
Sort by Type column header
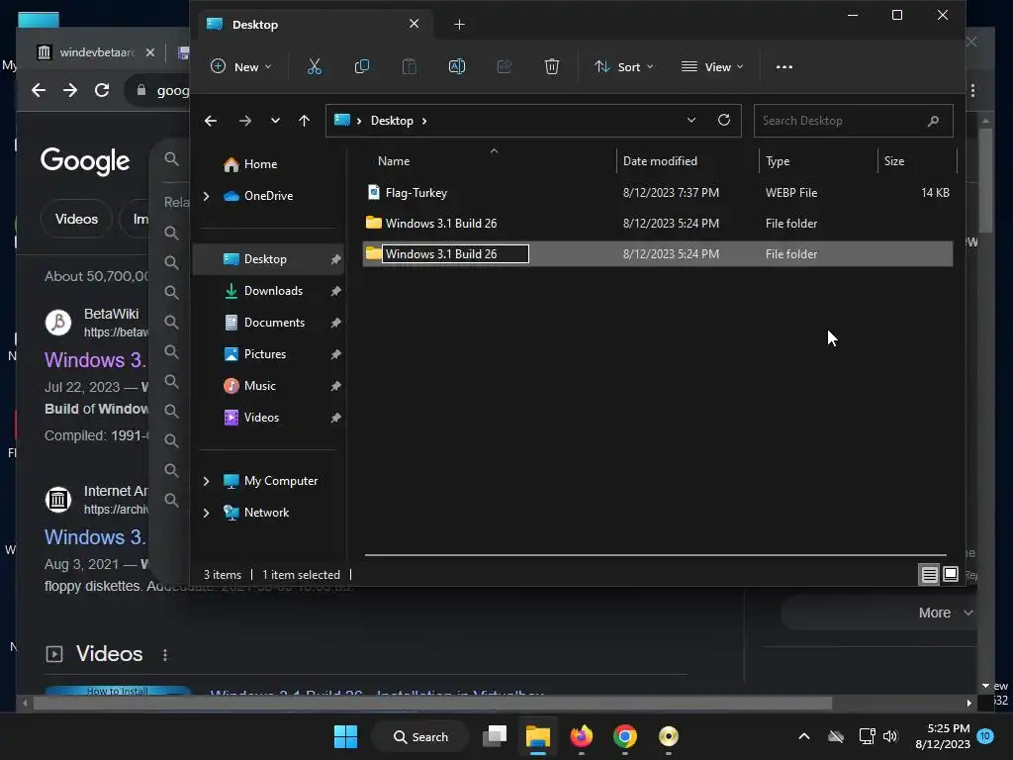pyautogui.click(x=778, y=161)
